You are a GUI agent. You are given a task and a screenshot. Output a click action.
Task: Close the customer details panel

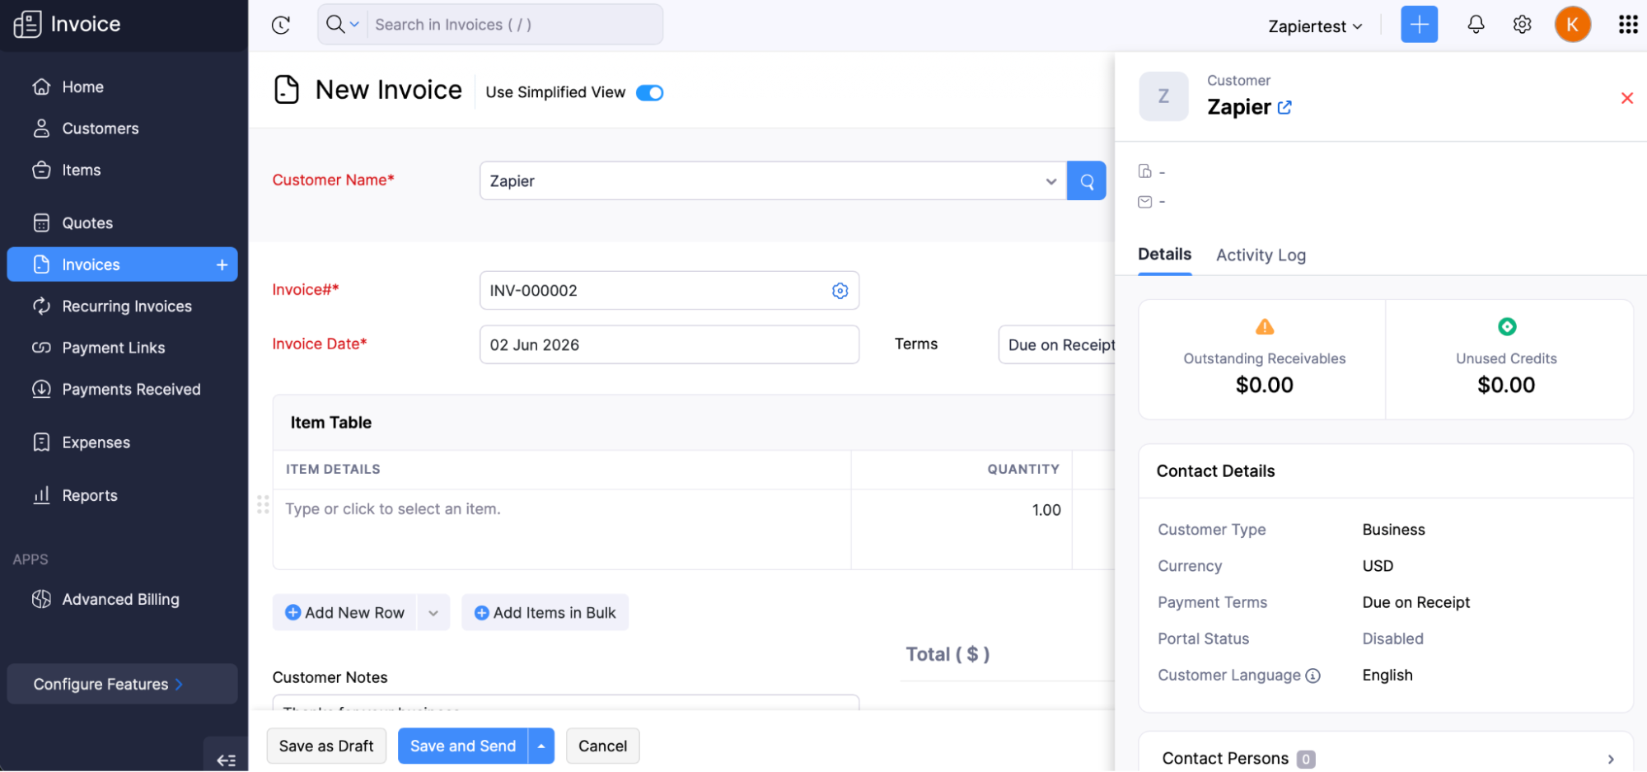coord(1626,98)
